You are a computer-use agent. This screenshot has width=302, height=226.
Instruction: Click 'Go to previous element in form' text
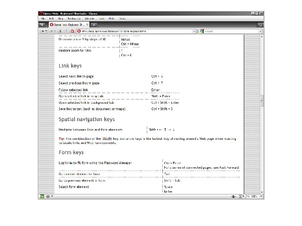82,180
